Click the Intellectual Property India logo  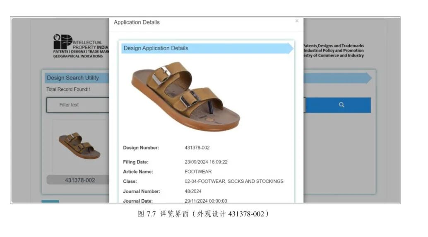81,46
